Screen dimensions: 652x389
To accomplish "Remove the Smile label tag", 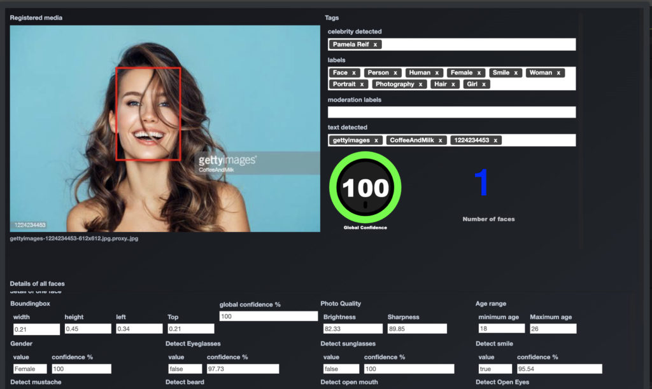I will (x=516, y=72).
